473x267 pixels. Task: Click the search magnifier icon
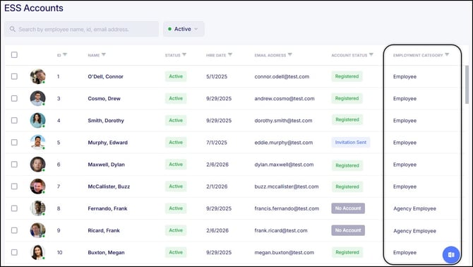pyautogui.click(x=13, y=29)
